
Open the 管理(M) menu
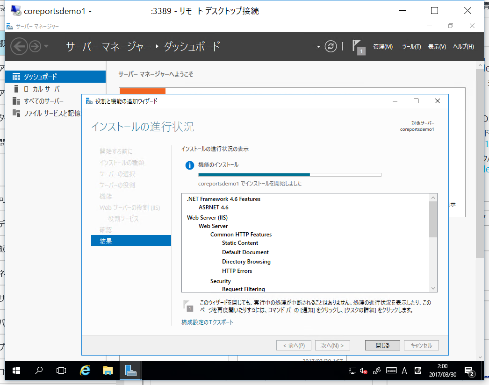coord(383,47)
